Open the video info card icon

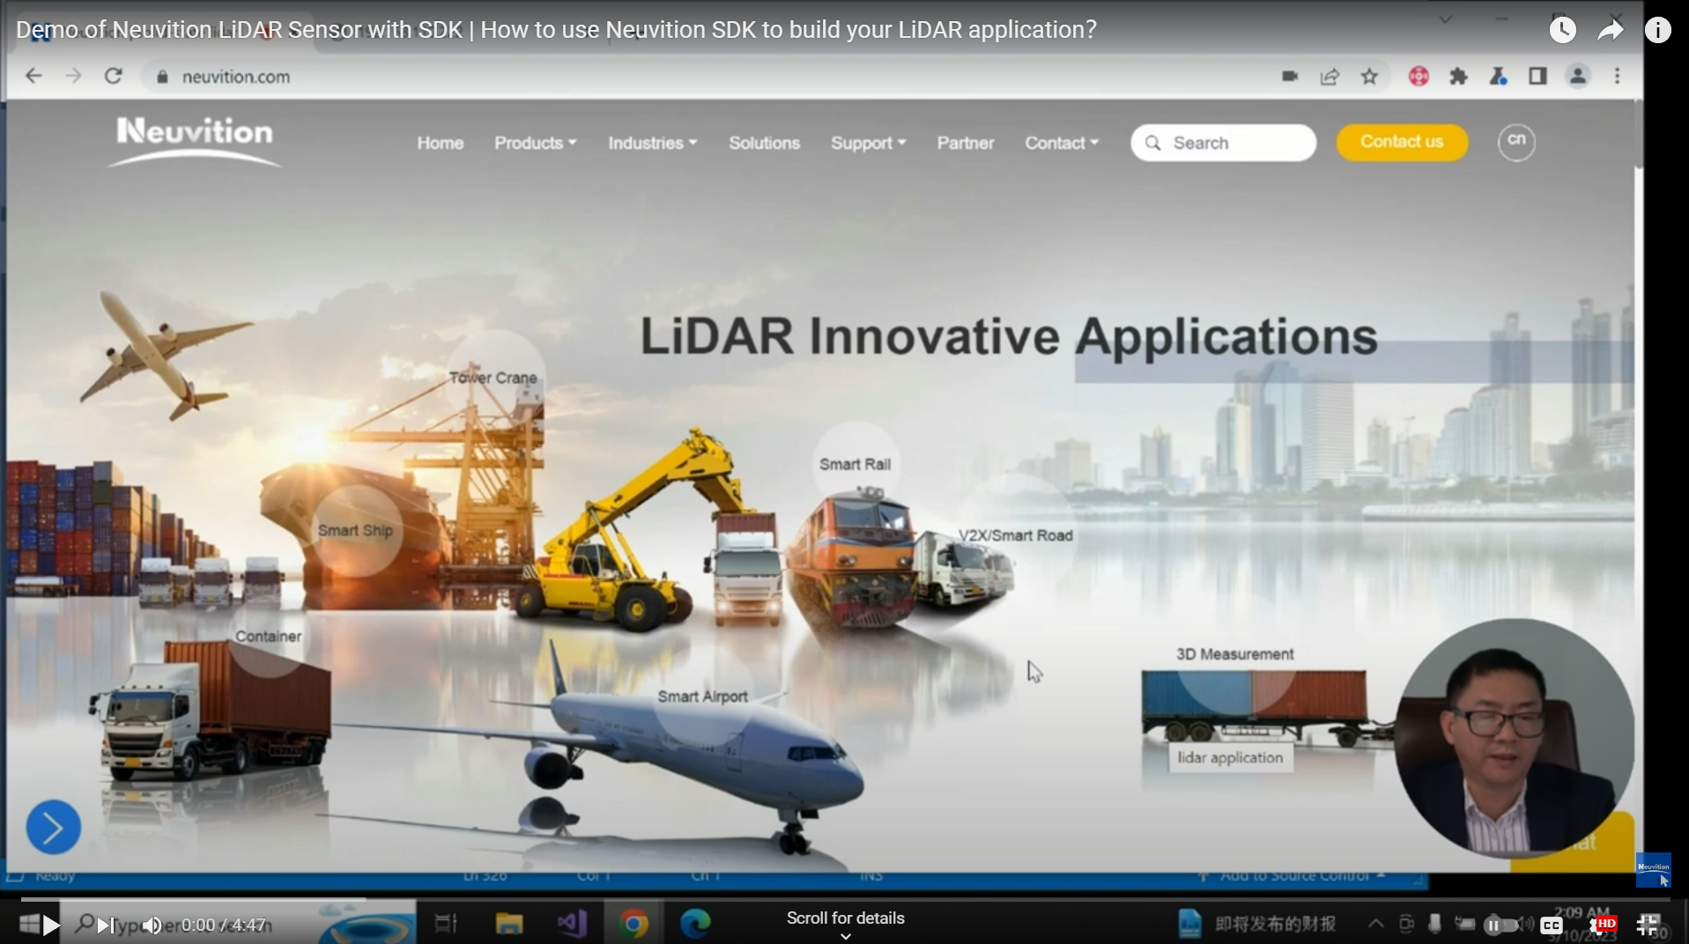pos(1657,30)
